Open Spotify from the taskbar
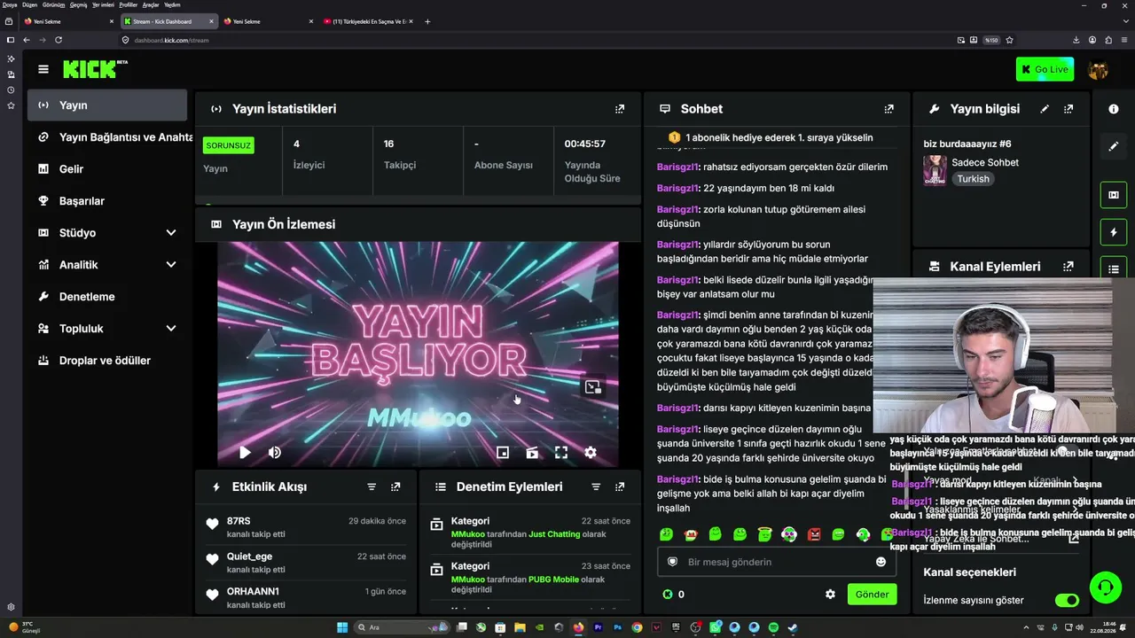 pyautogui.click(x=773, y=627)
